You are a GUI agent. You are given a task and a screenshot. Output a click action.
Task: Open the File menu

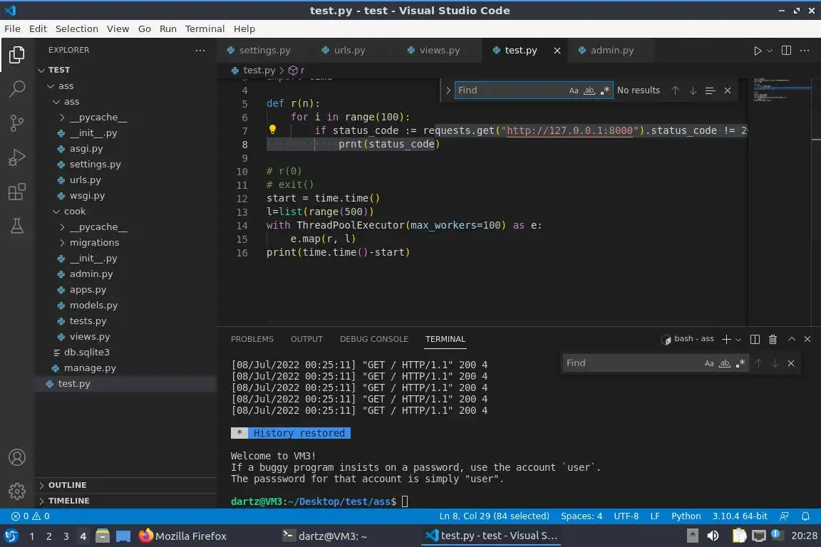click(12, 28)
